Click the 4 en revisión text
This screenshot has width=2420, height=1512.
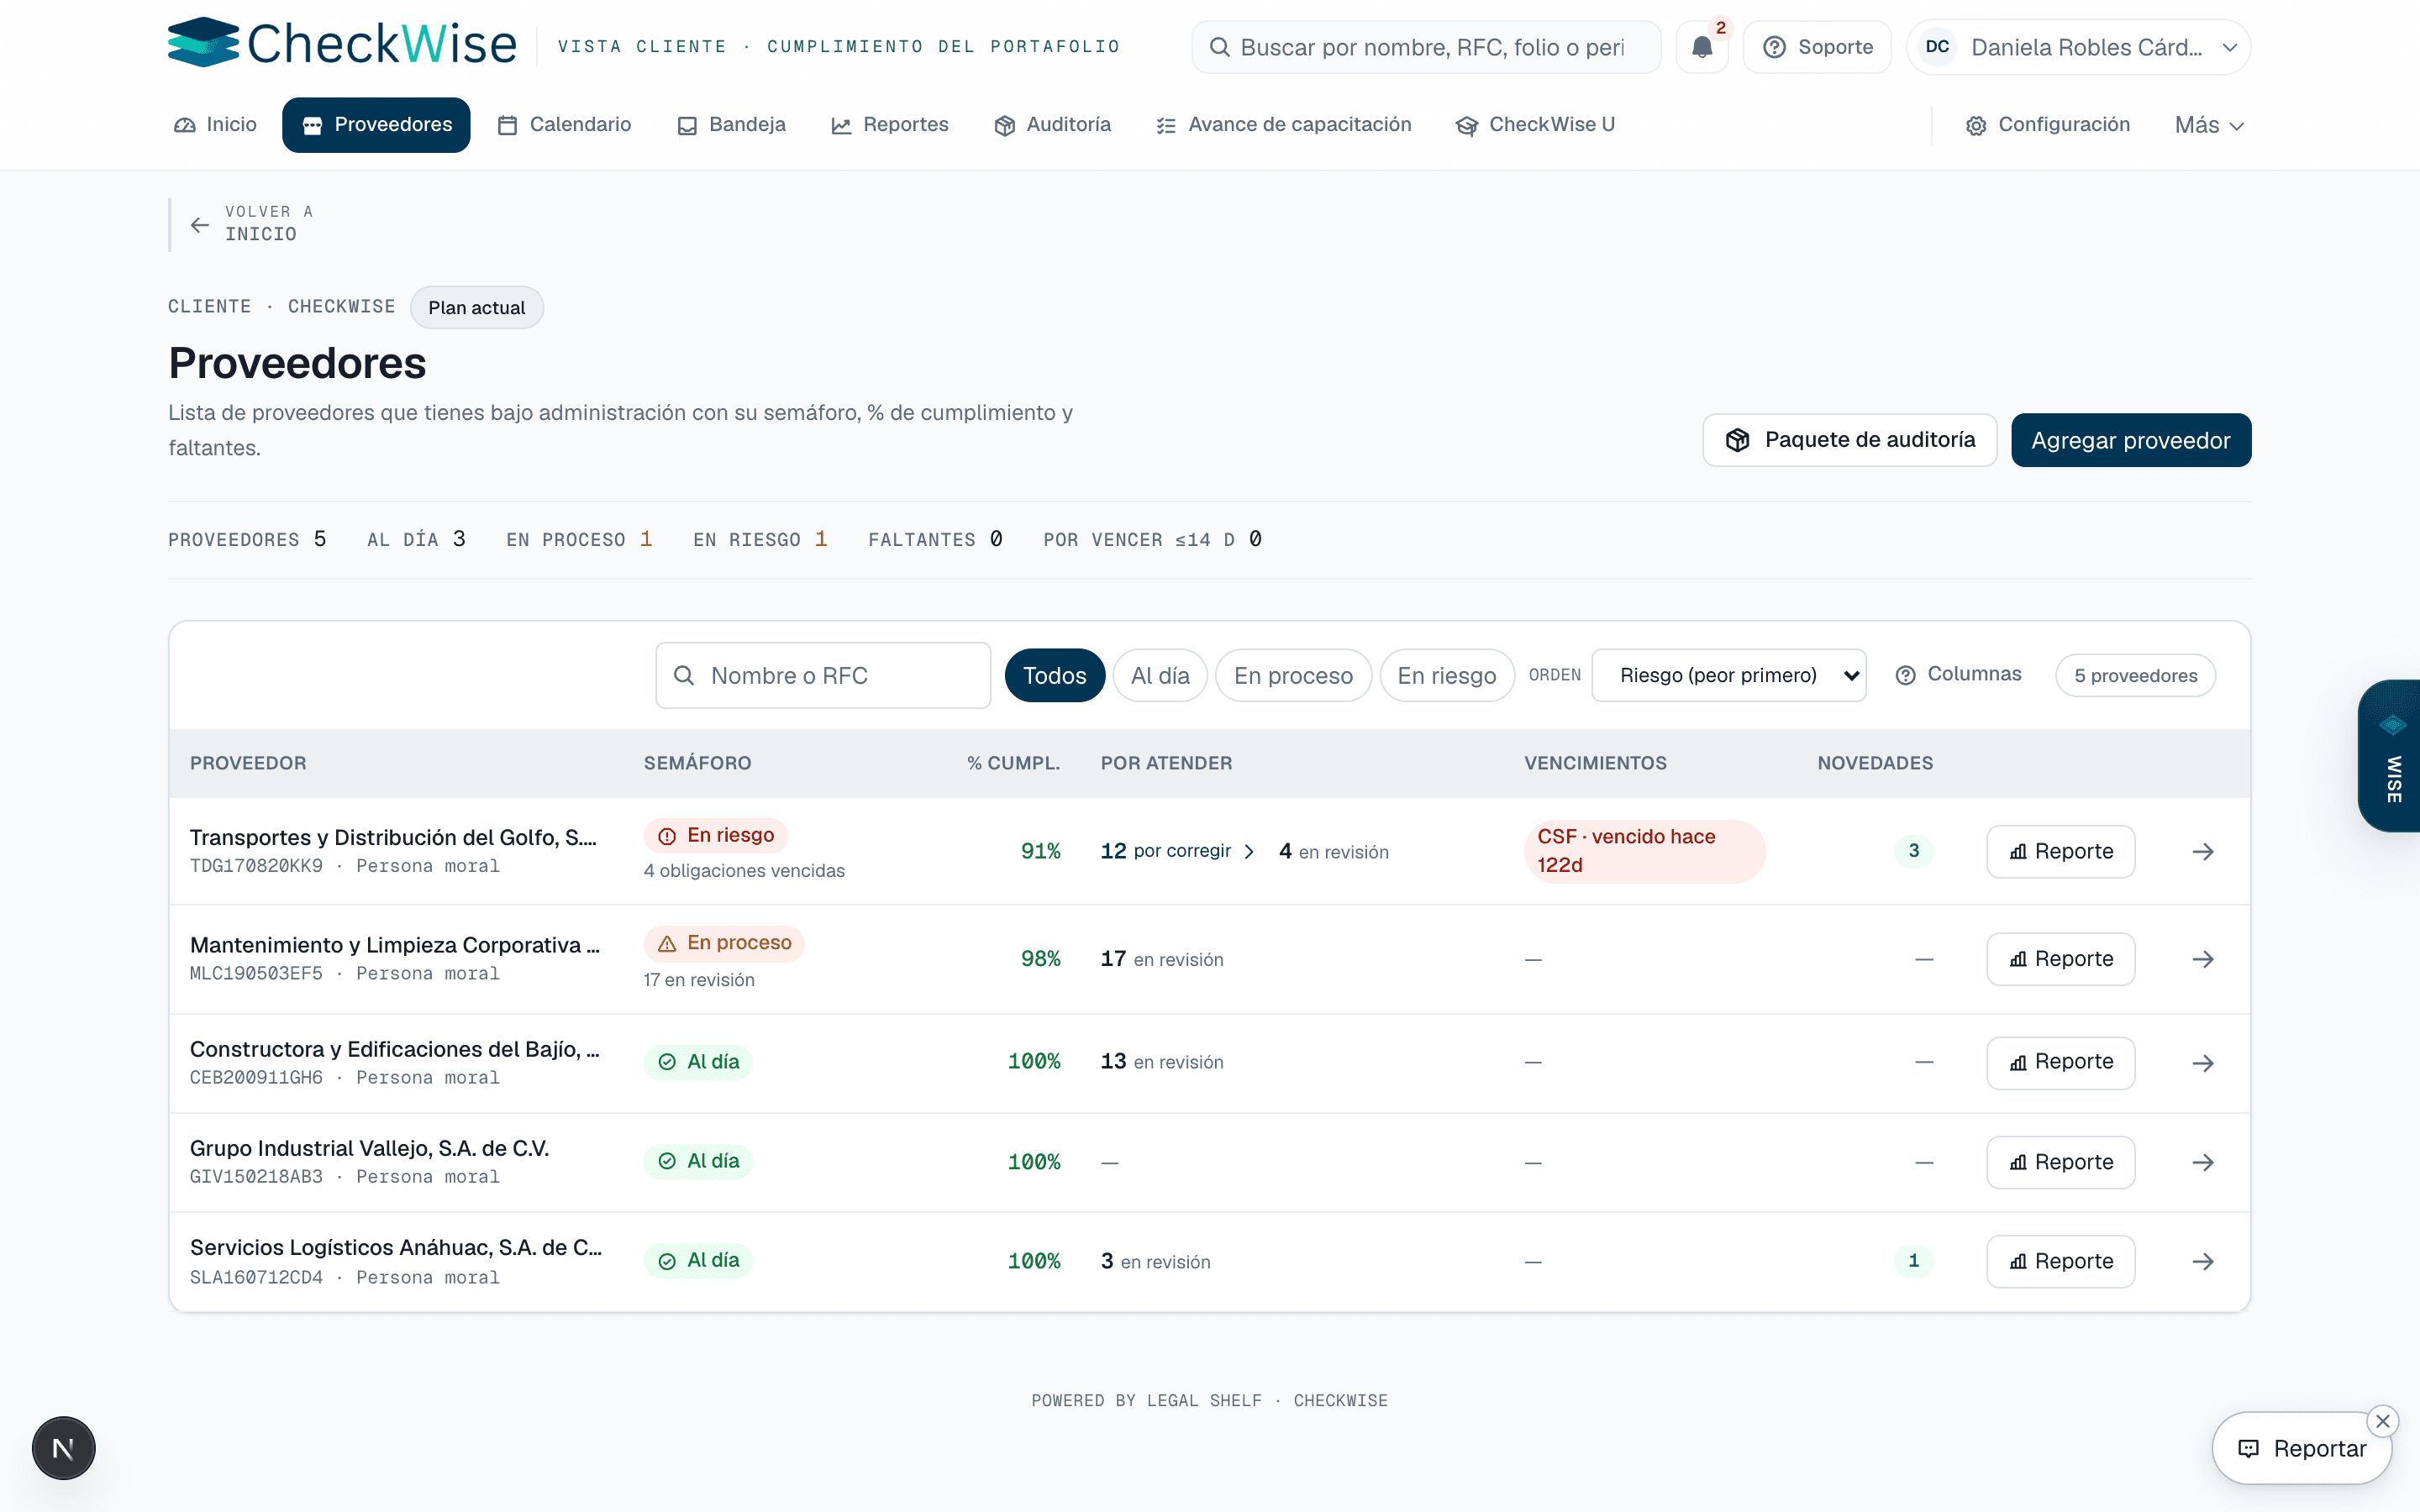click(1334, 851)
